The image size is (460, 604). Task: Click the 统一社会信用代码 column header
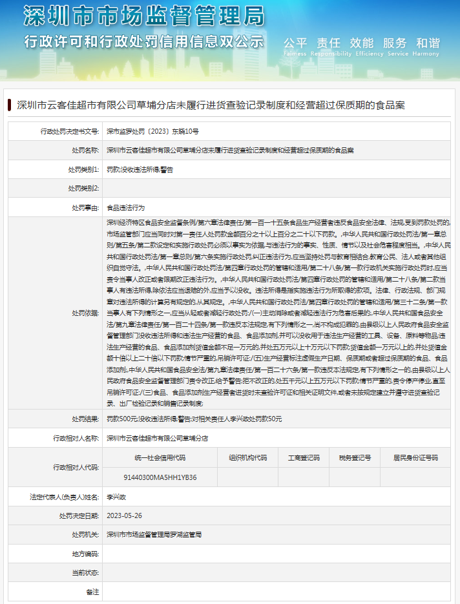[160, 457]
